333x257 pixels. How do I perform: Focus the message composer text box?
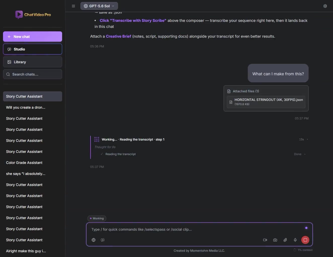[196, 229]
